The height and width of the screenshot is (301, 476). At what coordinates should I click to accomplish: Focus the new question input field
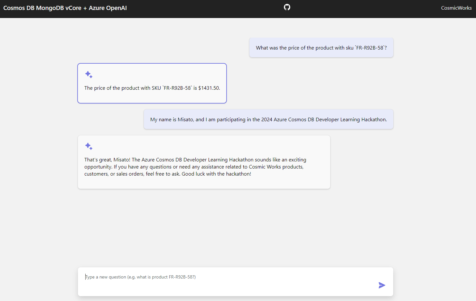click(236, 282)
